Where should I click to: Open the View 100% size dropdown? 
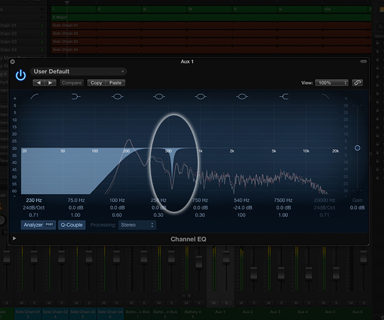pyautogui.click(x=332, y=83)
